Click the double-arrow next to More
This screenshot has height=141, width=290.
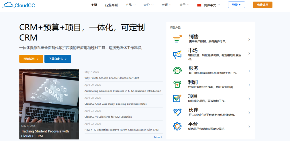(x=161, y=137)
